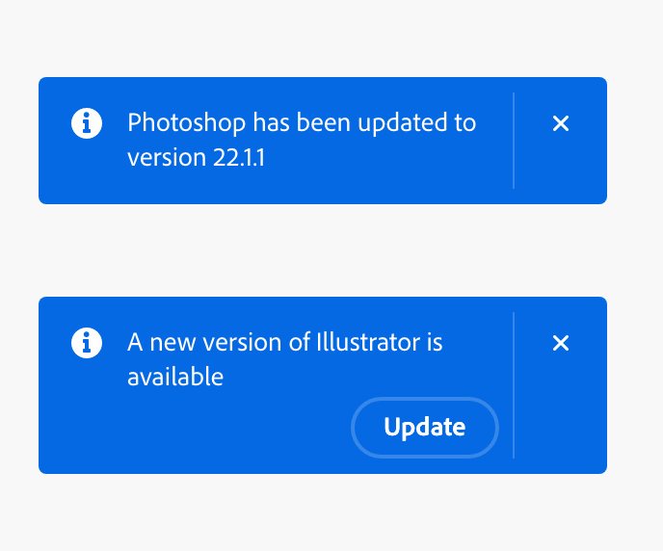
Task: Click the word "Photoshop" in the top toast
Action: point(186,123)
